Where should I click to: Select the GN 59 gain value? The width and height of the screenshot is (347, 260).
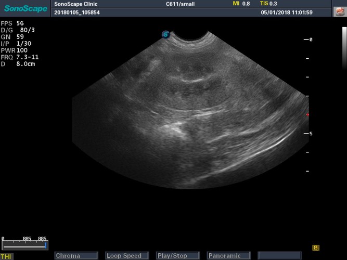[x=12, y=37]
